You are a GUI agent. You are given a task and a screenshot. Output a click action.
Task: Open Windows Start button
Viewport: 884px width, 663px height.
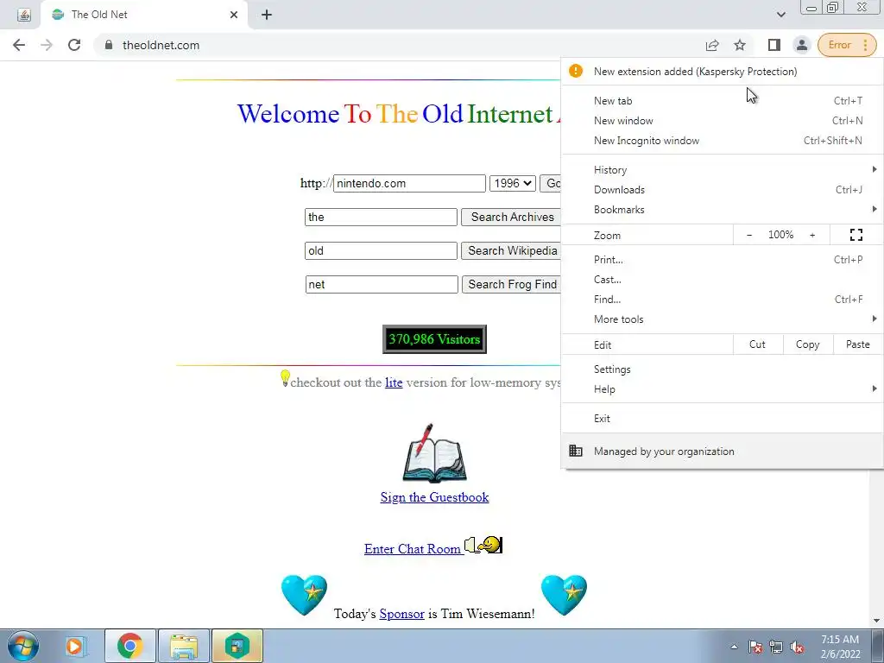tap(22, 646)
